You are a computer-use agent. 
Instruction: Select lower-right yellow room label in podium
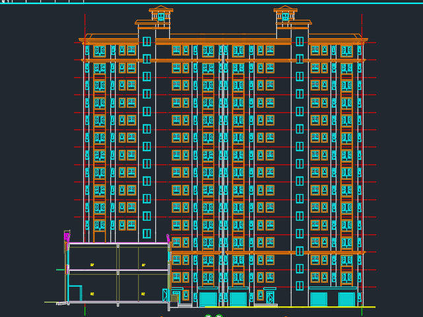click(143, 294)
